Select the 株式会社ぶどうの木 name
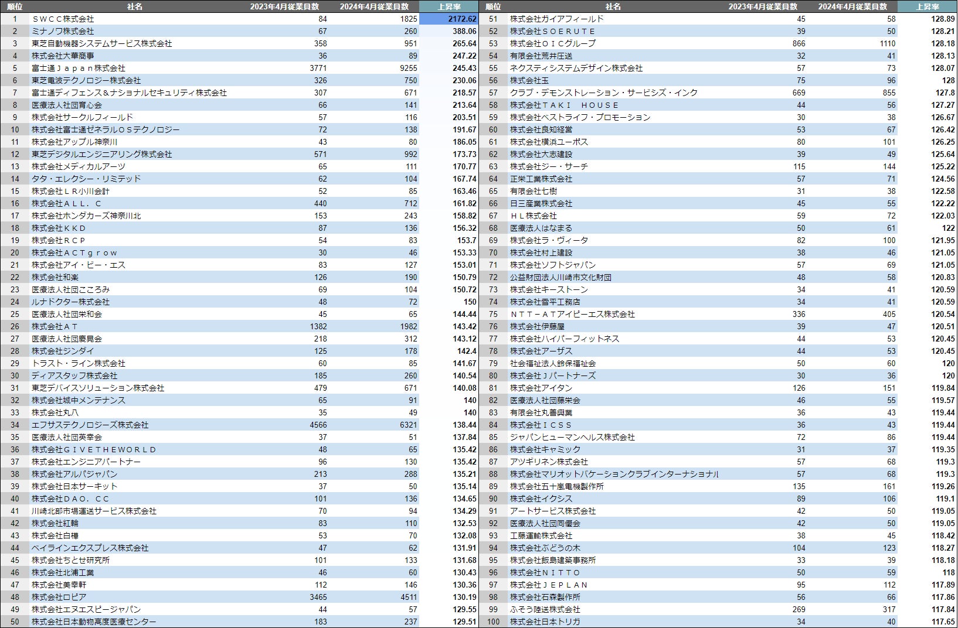Image resolution: width=958 pixels, height=628 pixels. (545, 548)
